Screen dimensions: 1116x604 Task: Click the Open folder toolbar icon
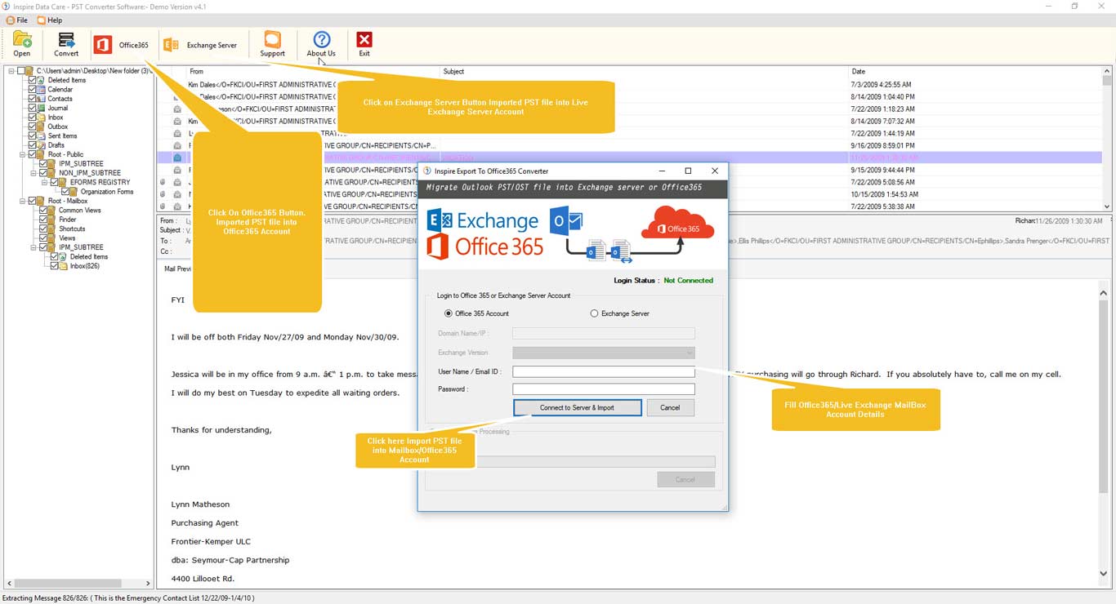pos(22,39)
